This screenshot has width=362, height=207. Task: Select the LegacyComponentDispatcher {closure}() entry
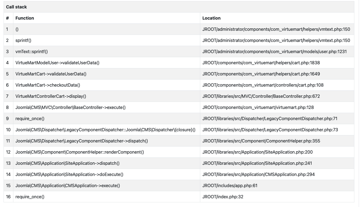[105, 130]
